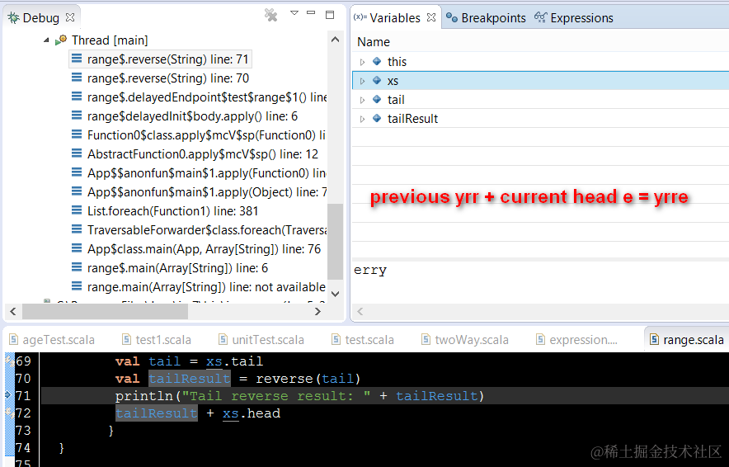
Task: Open the test1.scala editor tab
Action: (156, 340)
